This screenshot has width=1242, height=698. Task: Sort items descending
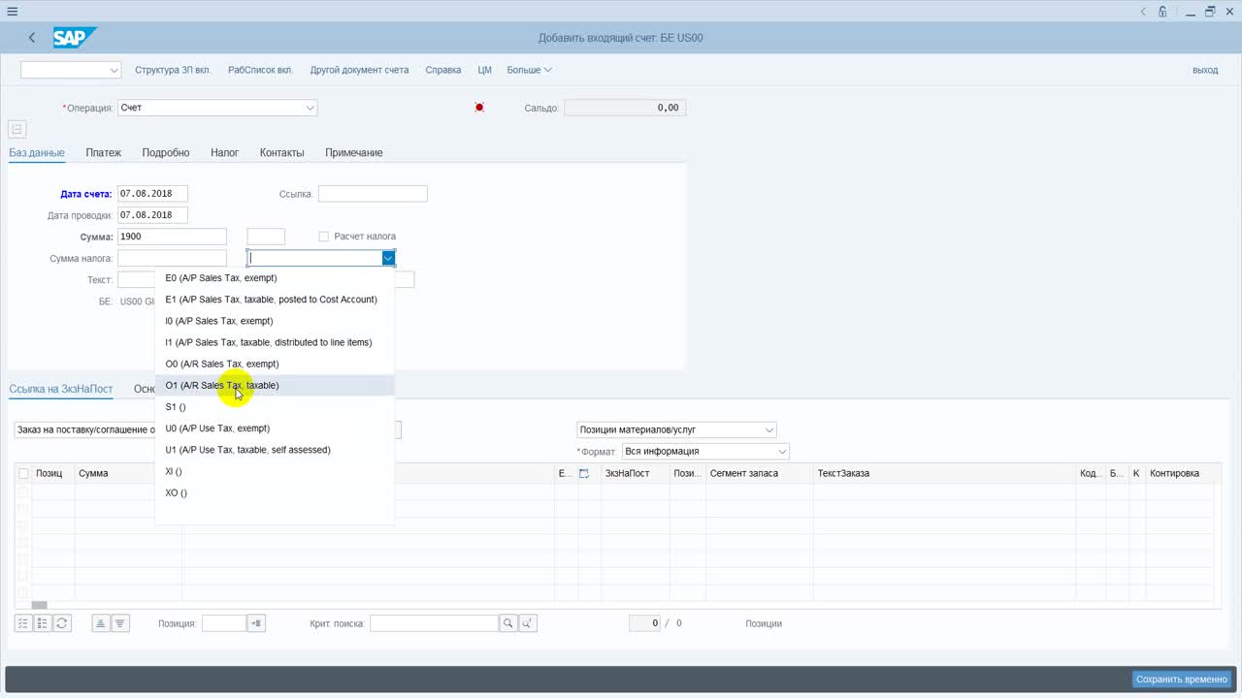point(119,623)
